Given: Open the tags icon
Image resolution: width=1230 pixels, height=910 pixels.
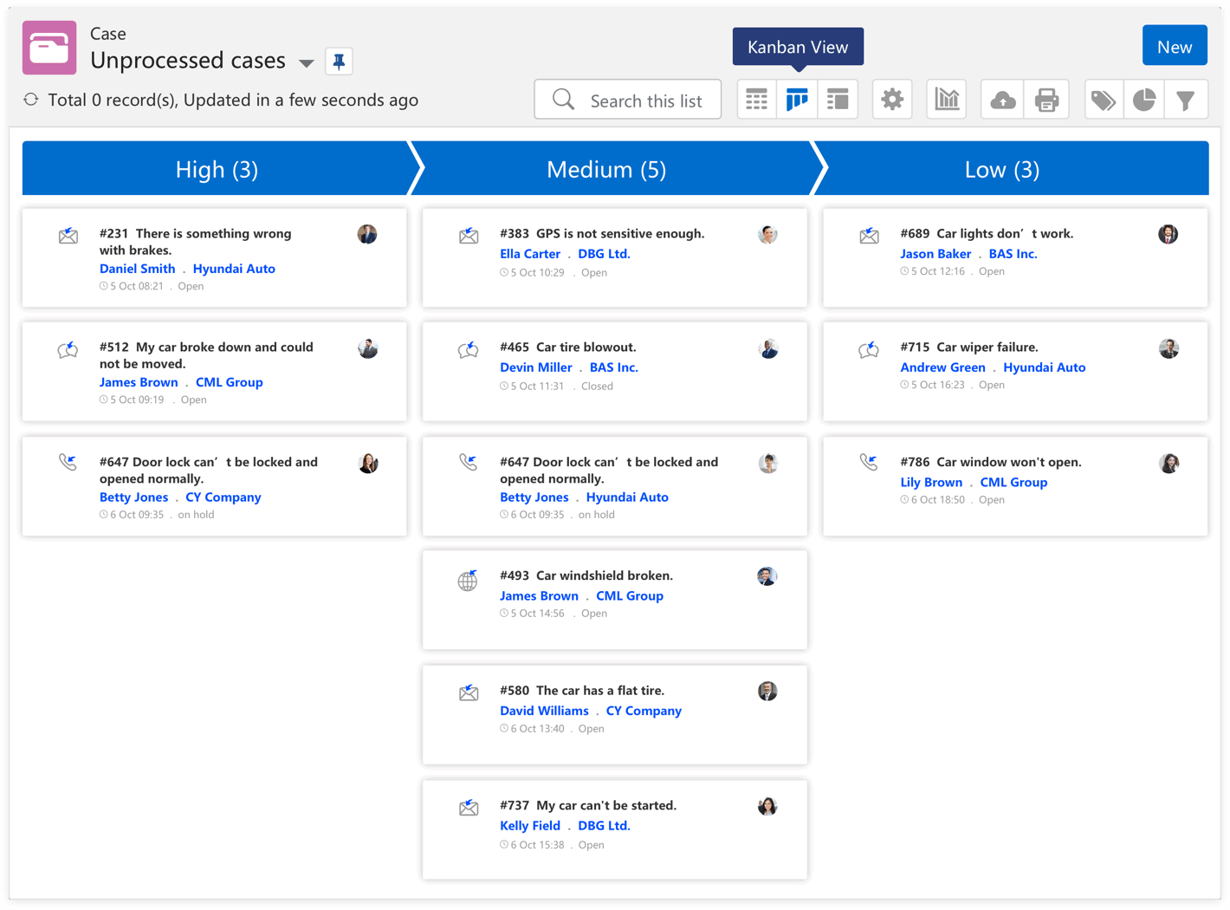Looking at the screenshot, I should [x=1103, y=100].
